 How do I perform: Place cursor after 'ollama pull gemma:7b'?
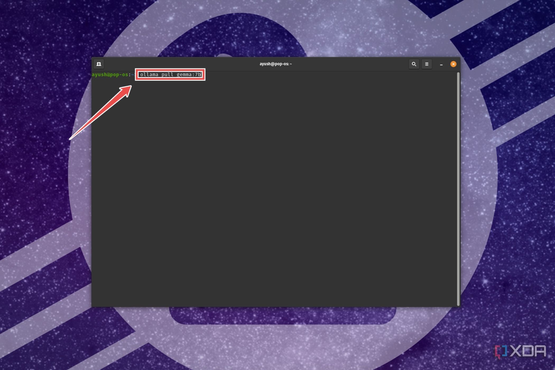click(x=202, y=75)
